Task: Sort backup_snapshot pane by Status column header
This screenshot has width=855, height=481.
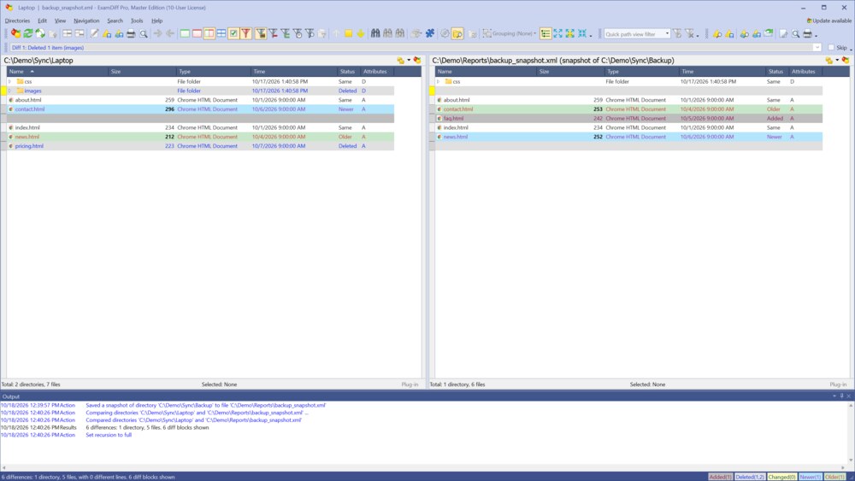Action: (x=777, y=72)
